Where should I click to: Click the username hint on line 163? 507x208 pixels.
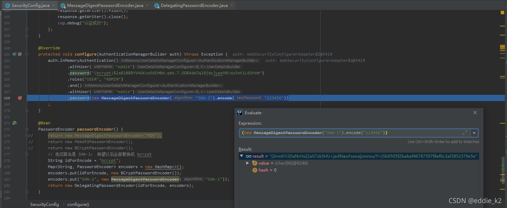(x=103, y=67)
